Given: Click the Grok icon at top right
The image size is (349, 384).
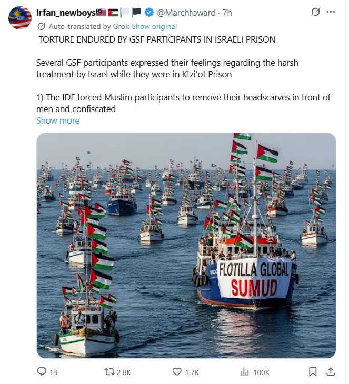Looking at the screenshot, I should 315,12.
